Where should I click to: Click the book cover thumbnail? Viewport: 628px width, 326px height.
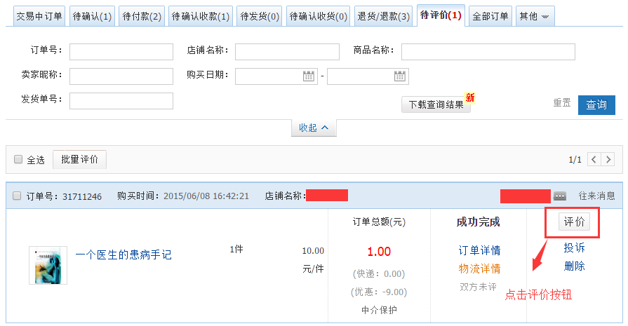(x=48, y=265)
